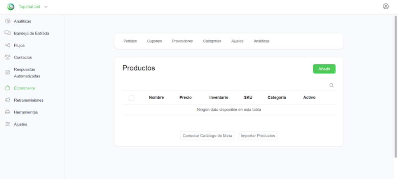Open the Cupones tab
Viewport: 398px width, 179px height.
click(x=154, y=41)
